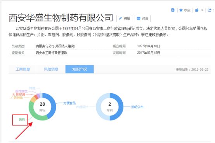This screenshot has height=143, width=215.
Task: Click the 更新日期:2019-06-22 text
Action: (x=192, y=70)
